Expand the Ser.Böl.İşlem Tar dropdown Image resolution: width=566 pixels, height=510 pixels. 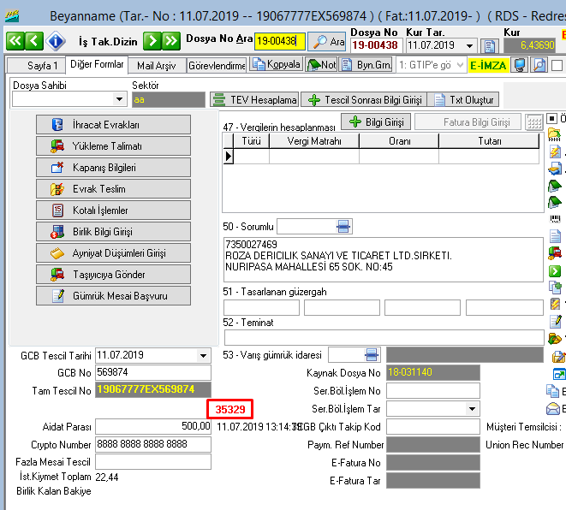472,409
